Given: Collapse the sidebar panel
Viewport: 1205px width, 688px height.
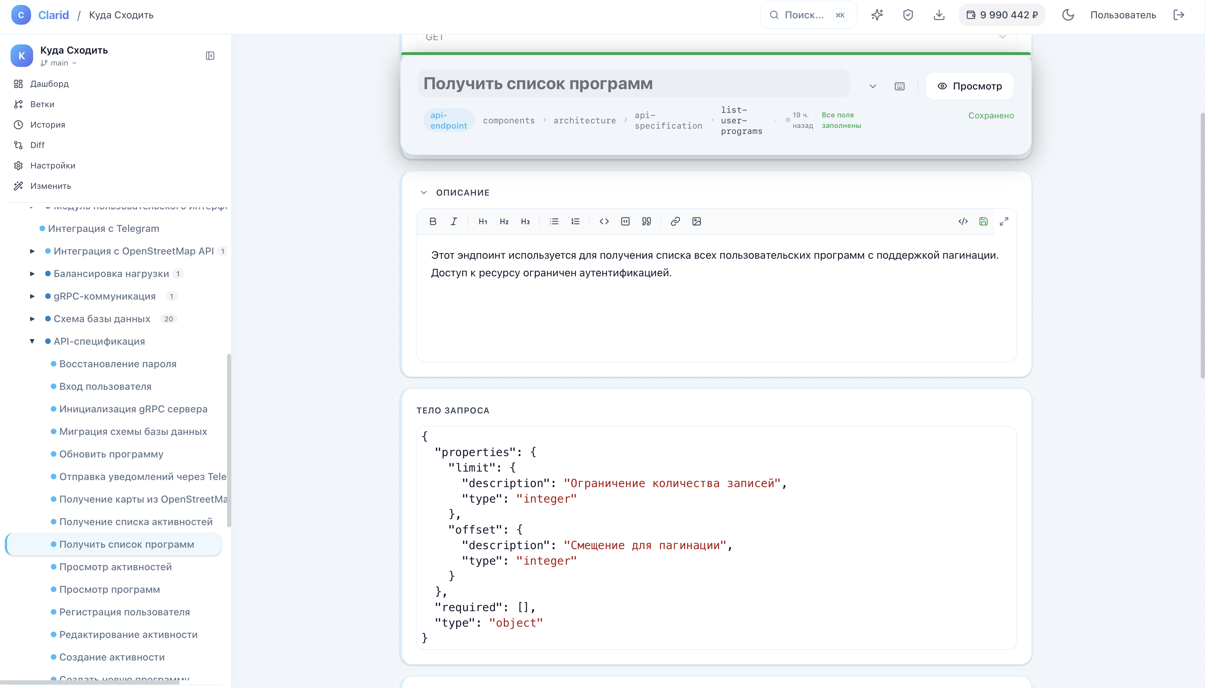Looking at the screenshot, I should coord(210,56).
